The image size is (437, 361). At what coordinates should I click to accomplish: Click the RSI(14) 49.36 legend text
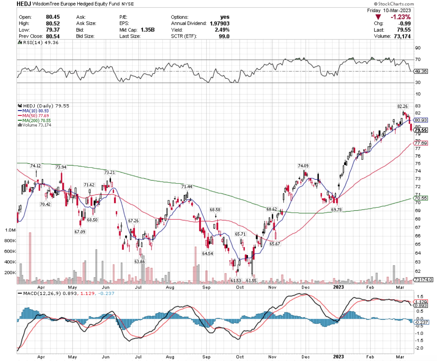pos(41,43)
